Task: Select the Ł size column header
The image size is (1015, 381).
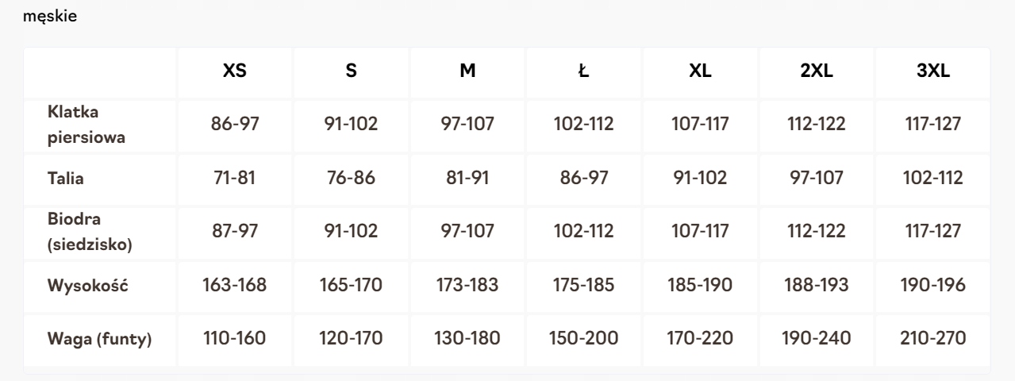Action: pos(584,71)
